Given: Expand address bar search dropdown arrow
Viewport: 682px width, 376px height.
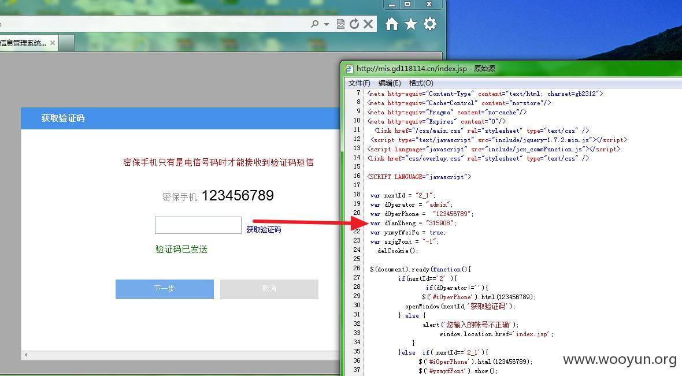Looking at the screenshot, I should pyautogui.click(x=326, y=24).
